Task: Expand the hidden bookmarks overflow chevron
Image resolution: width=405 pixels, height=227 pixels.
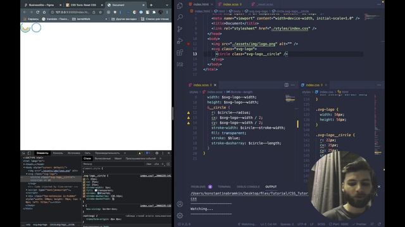Action: coord(106,19)
